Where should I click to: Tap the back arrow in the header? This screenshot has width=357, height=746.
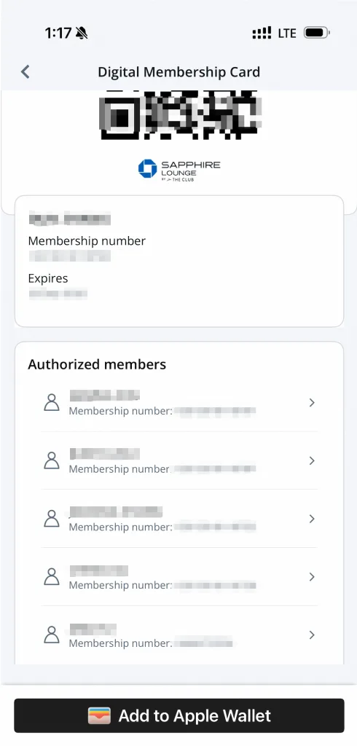25,72
